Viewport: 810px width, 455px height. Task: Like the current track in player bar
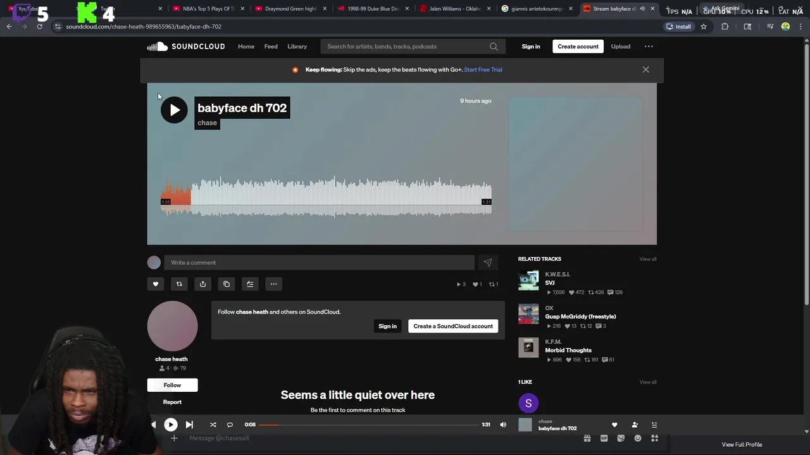click(614, 425)
